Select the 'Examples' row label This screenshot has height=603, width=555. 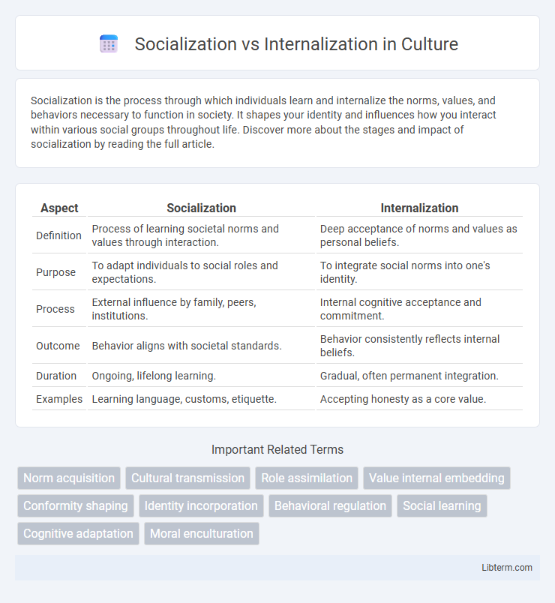[59, 399]
